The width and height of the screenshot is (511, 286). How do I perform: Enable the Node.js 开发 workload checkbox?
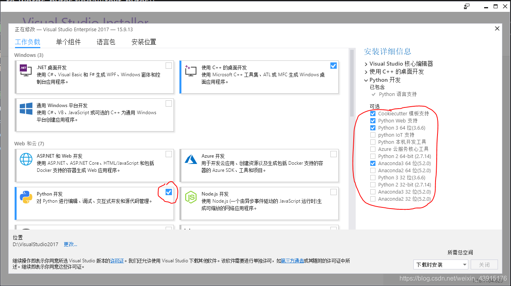(334, 192)
